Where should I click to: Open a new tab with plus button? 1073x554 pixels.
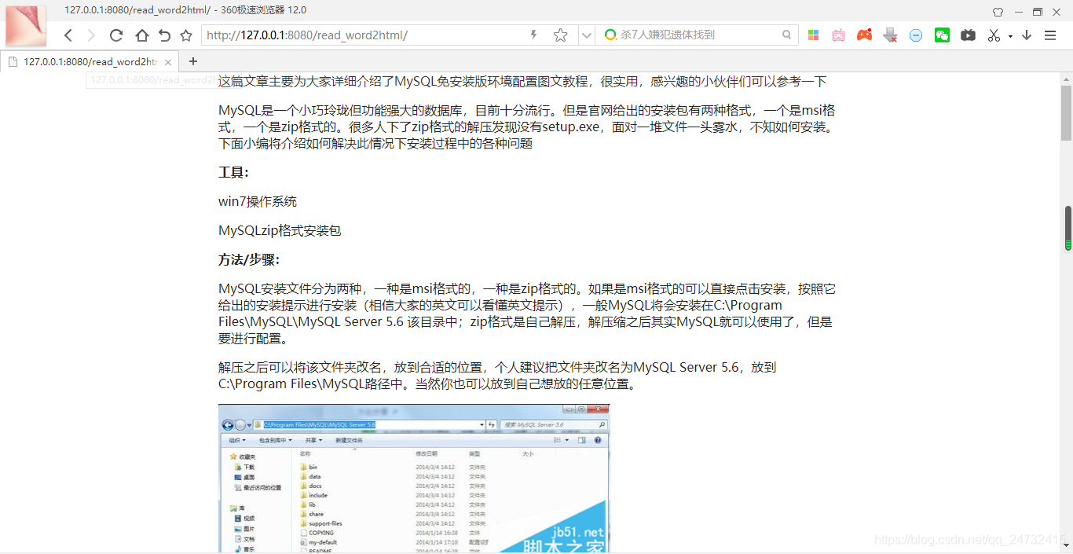coord(192,61)
